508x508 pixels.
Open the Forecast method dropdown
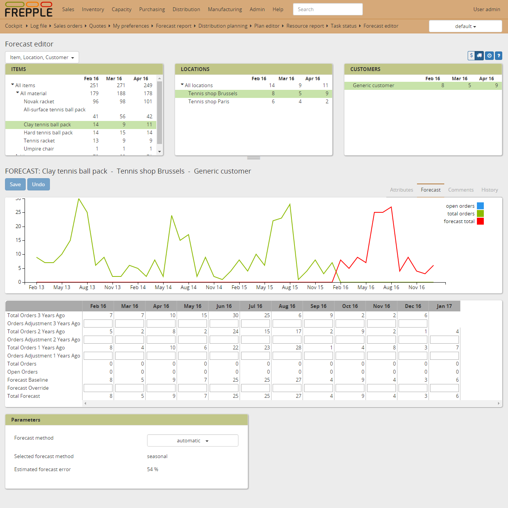[192, 440]
